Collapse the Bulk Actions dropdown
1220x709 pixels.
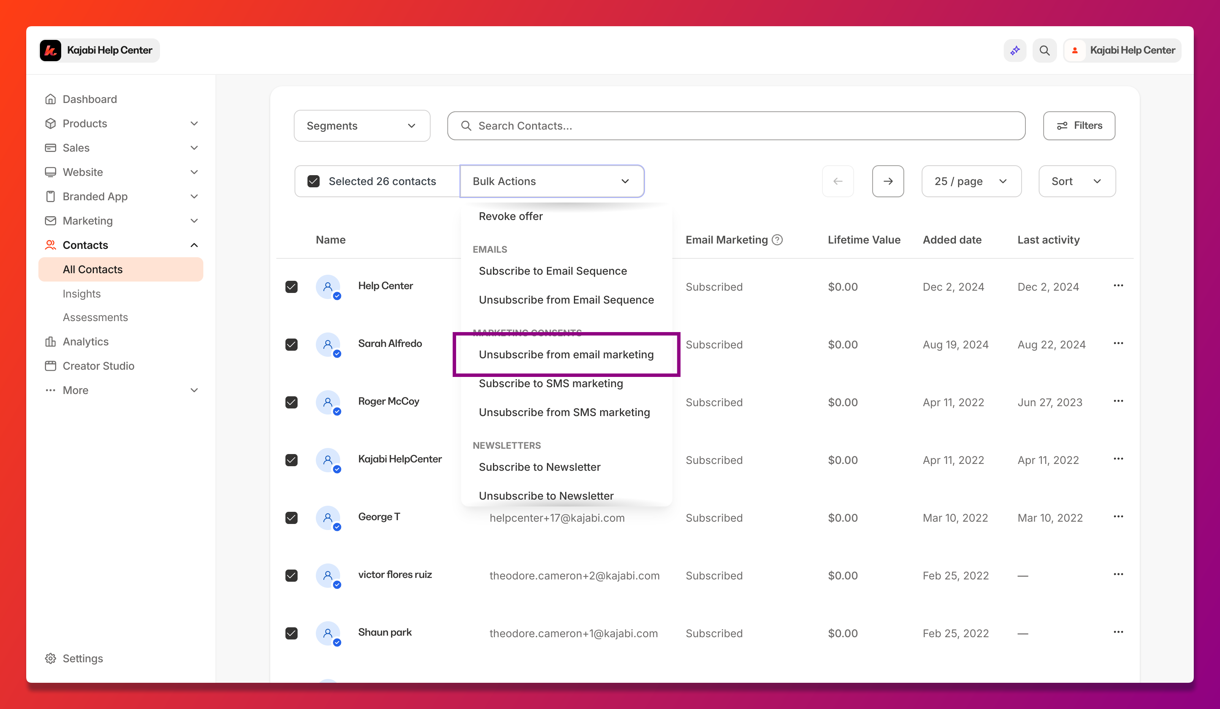click(552, 181)
